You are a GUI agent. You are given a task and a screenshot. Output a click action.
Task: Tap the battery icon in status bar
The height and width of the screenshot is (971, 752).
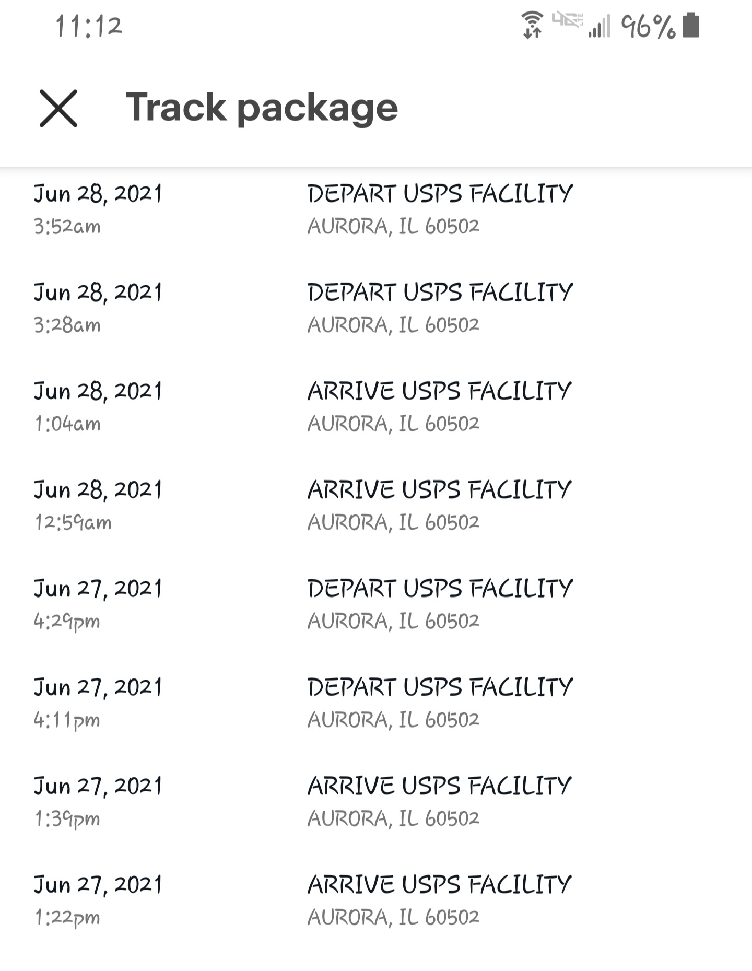691,26
